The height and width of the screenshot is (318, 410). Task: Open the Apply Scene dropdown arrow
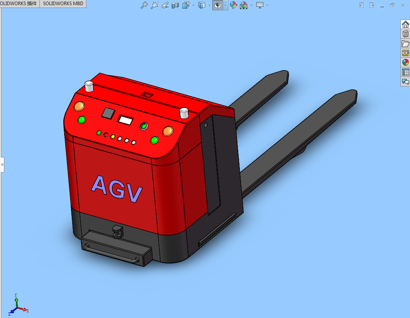click(251, 5)
